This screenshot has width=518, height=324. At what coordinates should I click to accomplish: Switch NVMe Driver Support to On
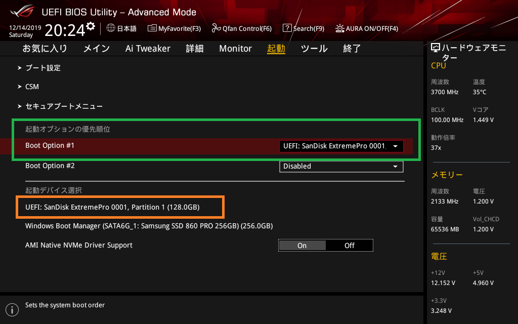[302, 246]
